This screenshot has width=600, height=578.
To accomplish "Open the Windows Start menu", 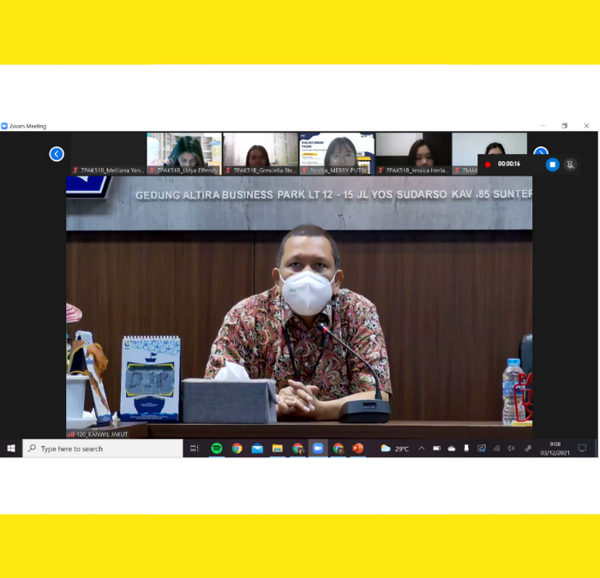I will click(x=11, y=449).
